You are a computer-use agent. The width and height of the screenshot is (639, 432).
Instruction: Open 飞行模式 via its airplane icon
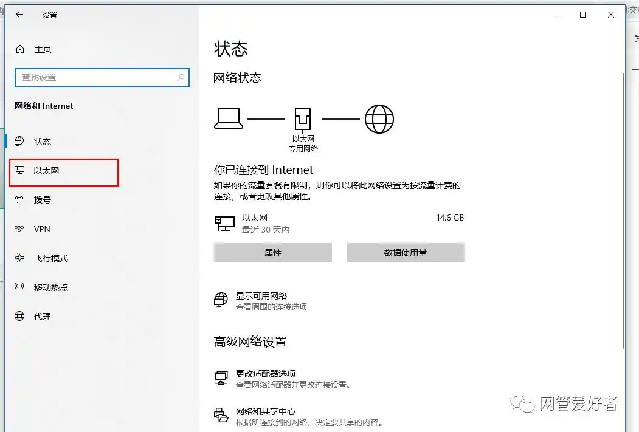(x=19, y=258)
